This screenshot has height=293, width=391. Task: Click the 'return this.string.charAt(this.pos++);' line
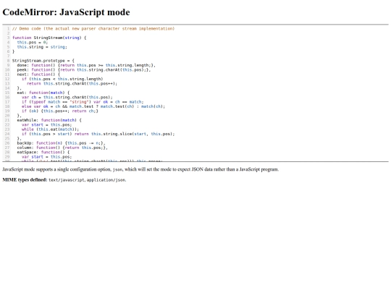coord(72,83)
